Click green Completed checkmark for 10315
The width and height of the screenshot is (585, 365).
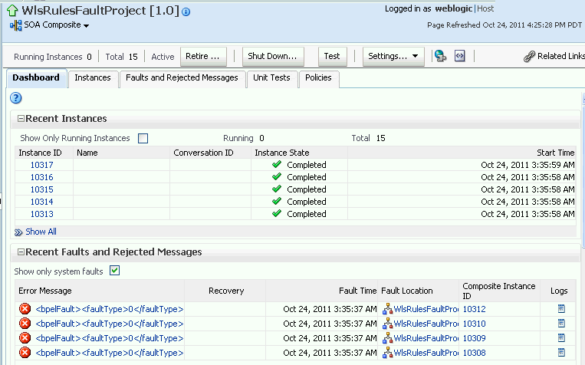point(277,189)
